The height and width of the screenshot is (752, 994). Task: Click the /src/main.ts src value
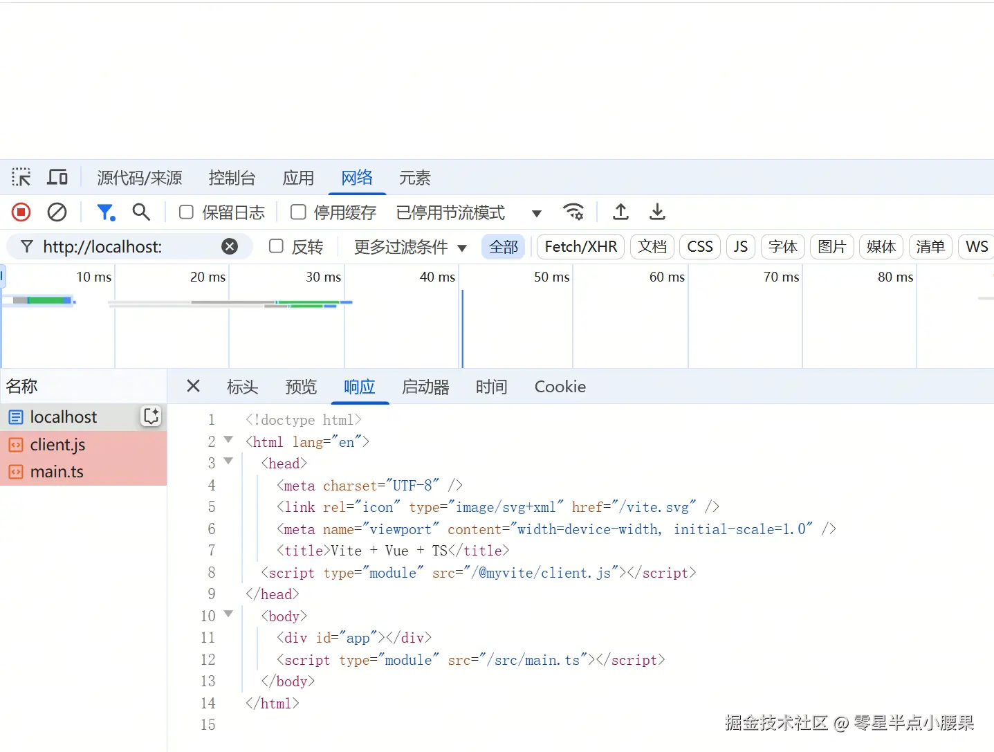[x=533, y=660]
